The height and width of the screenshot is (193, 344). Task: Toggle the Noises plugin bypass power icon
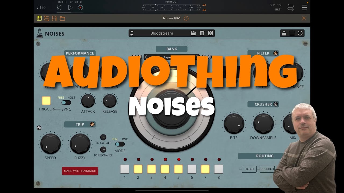(300, 33)
